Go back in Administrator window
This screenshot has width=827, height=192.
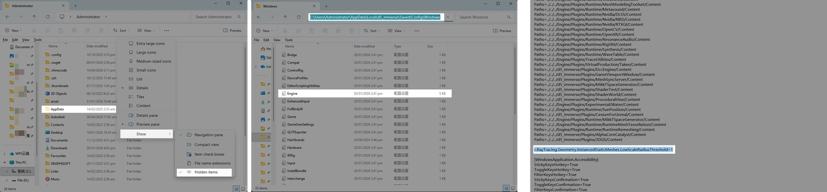point(7,17)
